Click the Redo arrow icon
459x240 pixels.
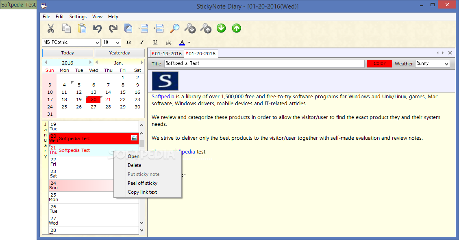(113, 28)
